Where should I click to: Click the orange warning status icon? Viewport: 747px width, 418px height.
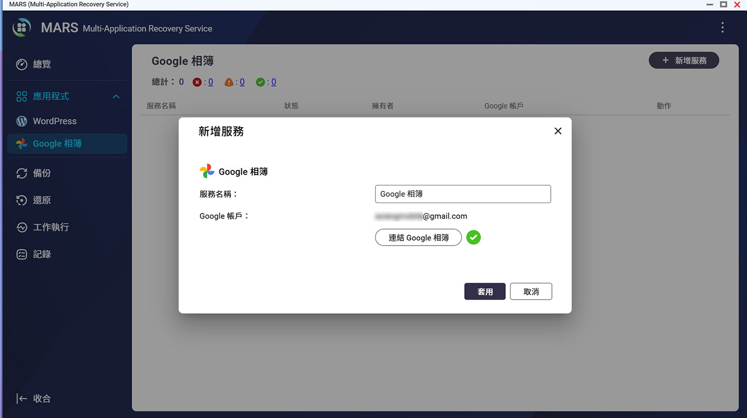[229, 82]
